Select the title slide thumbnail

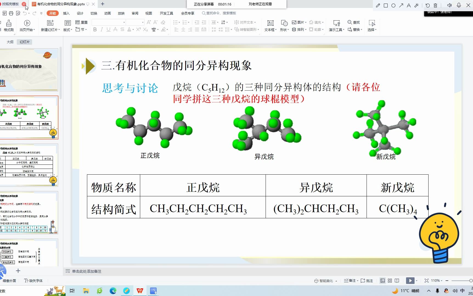pos(29,70)
